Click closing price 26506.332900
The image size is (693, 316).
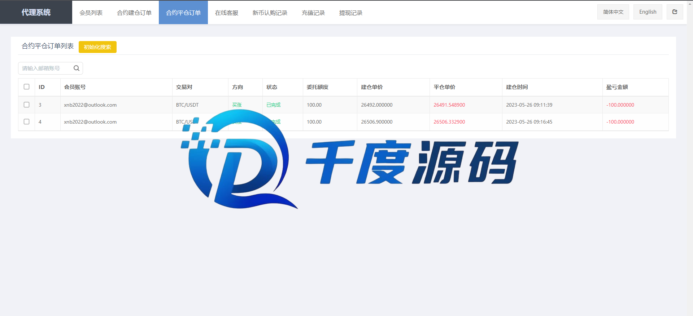[449, 122]
